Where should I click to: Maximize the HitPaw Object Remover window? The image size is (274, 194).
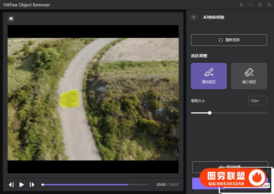[x=260, y=5]
